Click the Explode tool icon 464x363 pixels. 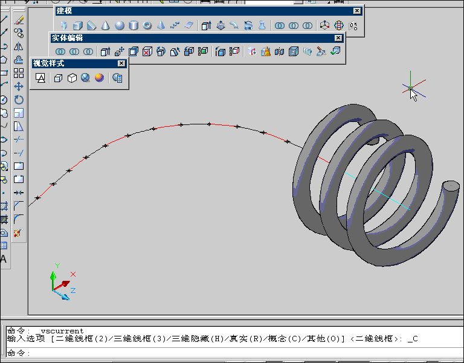click(19, 233)
